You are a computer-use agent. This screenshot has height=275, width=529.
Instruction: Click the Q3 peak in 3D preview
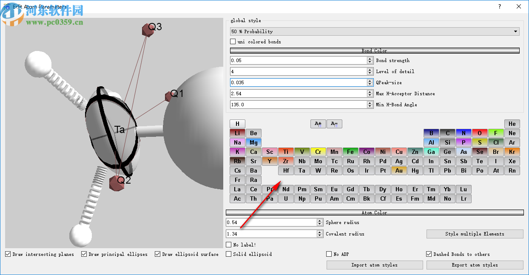coord(148,29)
